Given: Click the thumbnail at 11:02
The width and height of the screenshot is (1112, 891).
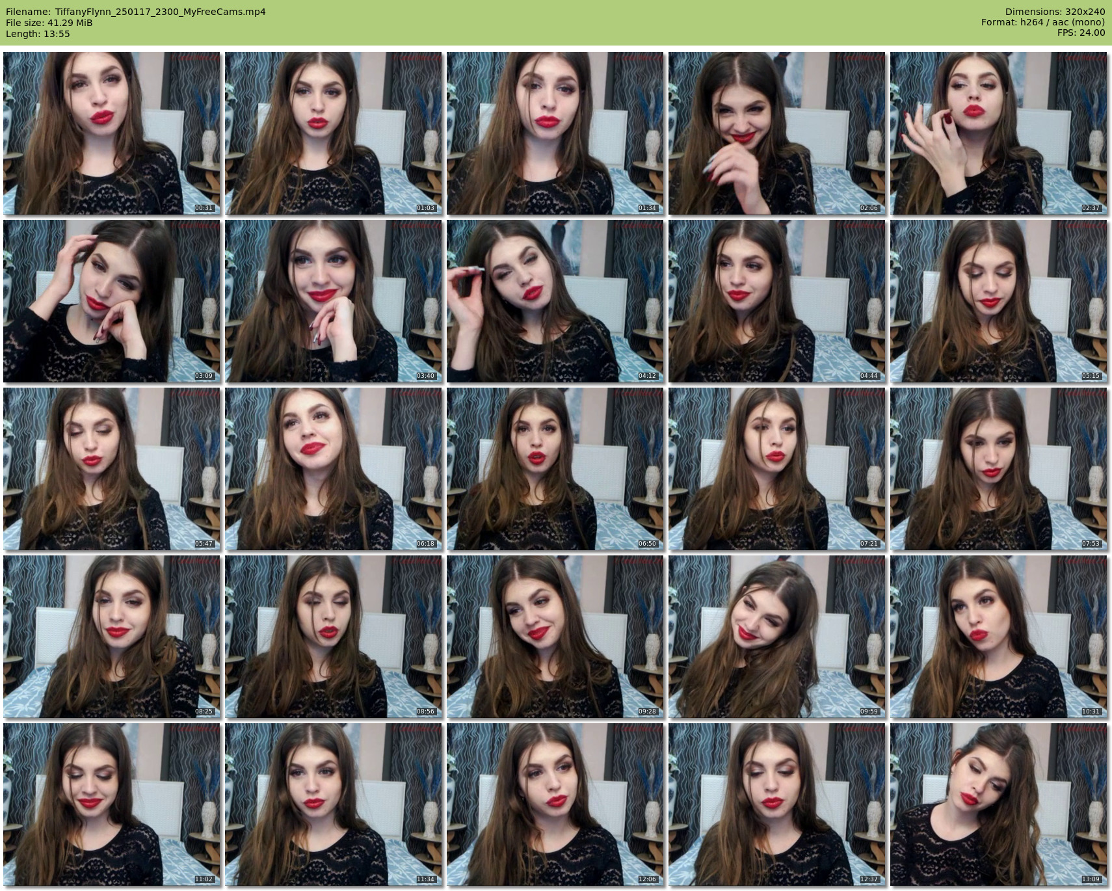Looking at the screenshot, I should [x=111, y=805].
